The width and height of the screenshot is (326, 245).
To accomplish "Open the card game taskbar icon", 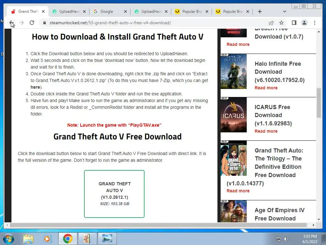I will pyautogui.click(x=87, y=239).
